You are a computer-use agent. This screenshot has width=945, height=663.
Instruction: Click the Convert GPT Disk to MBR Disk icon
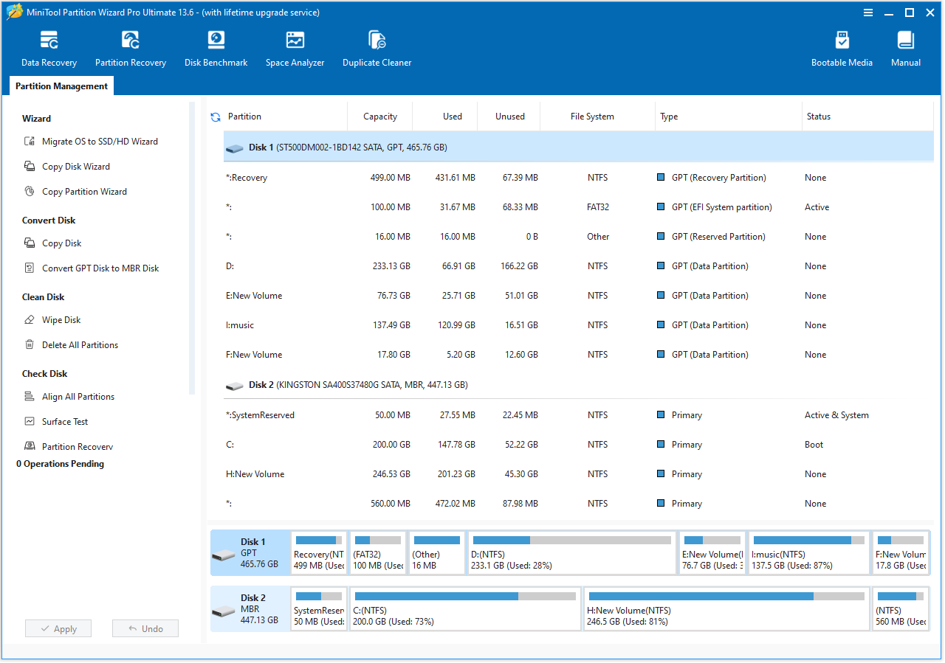click(30, 268)
